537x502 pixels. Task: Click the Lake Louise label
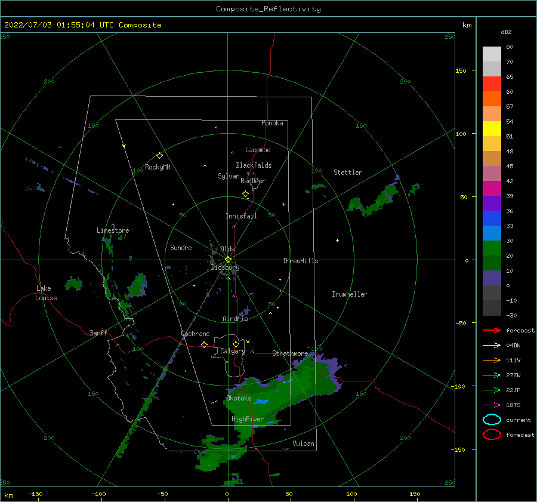(x=46, y=293)
